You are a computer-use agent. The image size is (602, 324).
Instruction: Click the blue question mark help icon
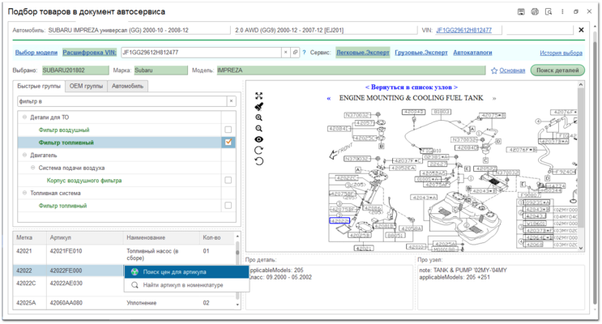tap(304, 53)
